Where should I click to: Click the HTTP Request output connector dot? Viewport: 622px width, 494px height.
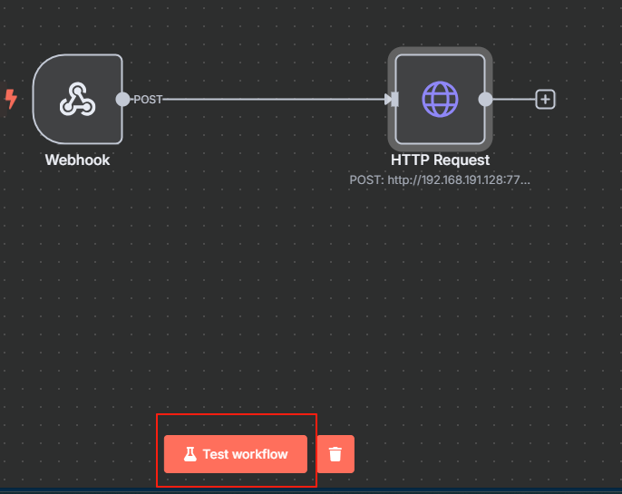(x=485, y=100)
